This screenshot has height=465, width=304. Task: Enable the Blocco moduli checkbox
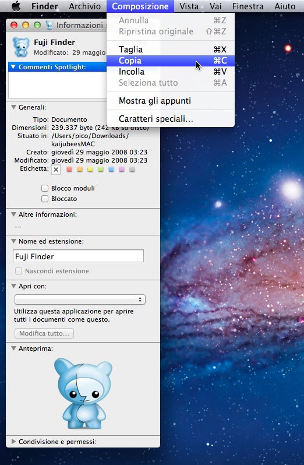[45, 188]
